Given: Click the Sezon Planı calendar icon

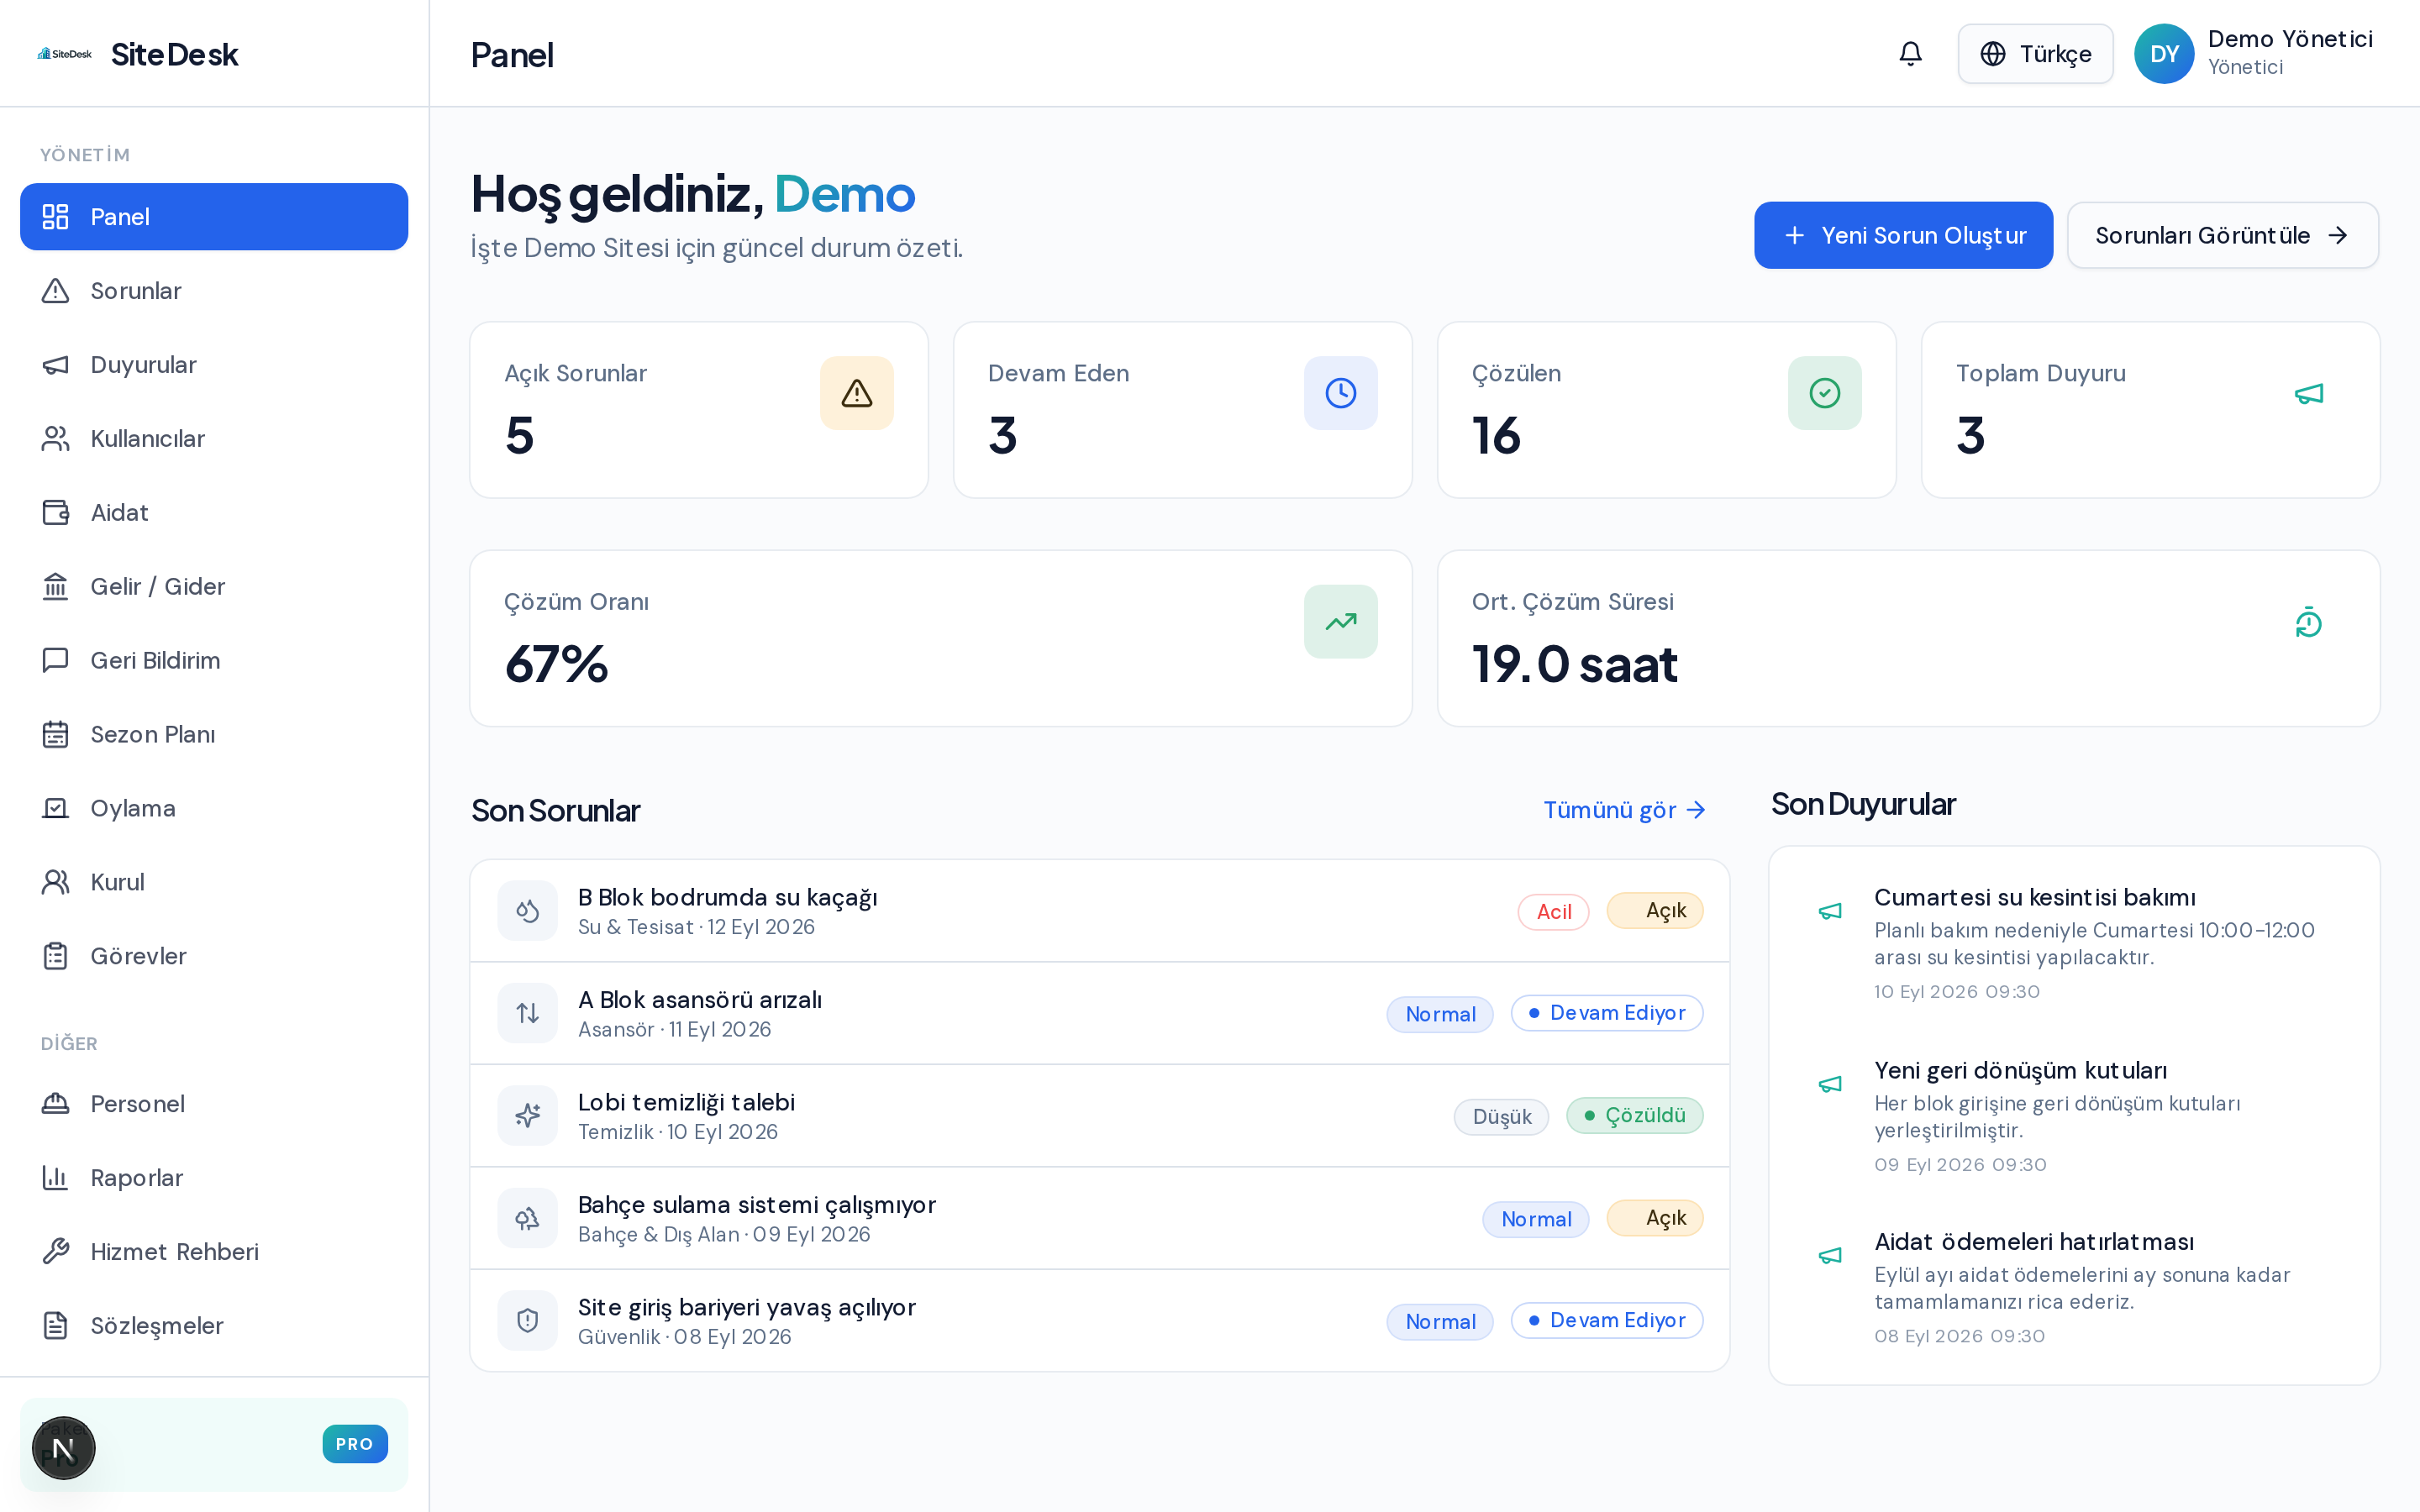Looking at the screenshot, I should click(x=56, y=735).
